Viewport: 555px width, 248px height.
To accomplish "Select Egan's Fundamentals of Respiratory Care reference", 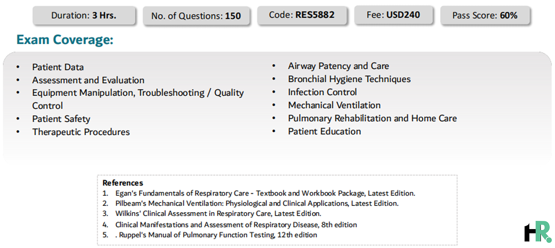I will point(265,193).
